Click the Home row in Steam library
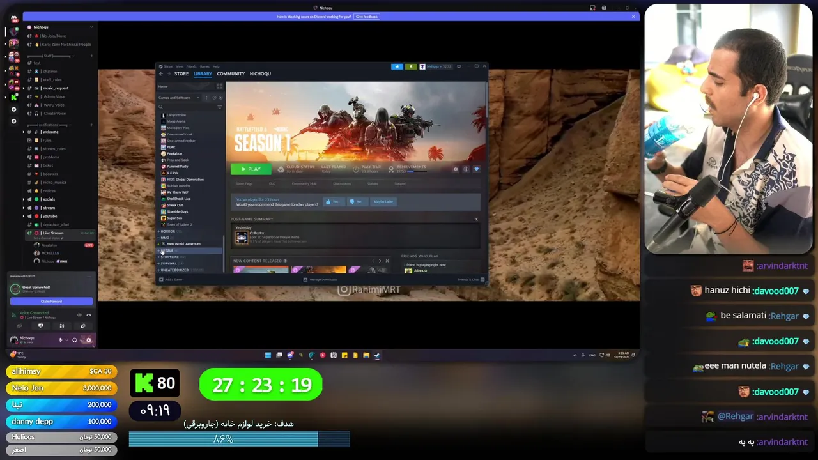Screen dimensions: 818x460 point(185,86)
